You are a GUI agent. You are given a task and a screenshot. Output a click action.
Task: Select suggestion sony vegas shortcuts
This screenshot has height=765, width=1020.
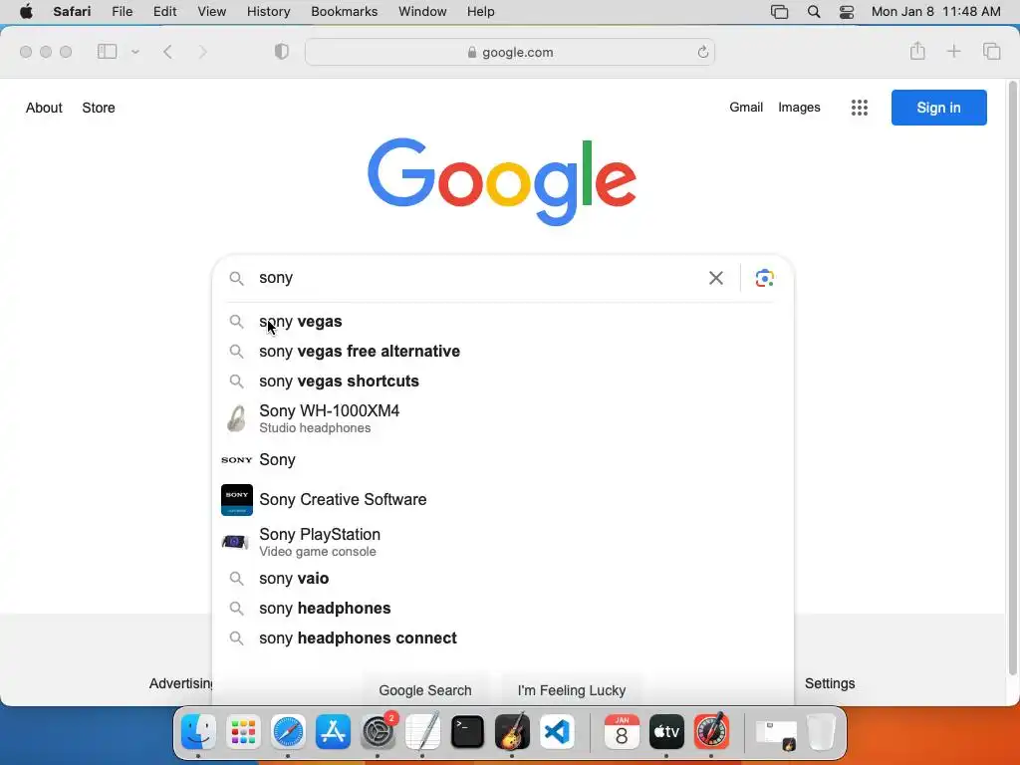502,382
